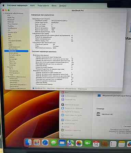Open the Редагування menu
The height and width of the screenshot is (153, 131).
tap(43, 5)
